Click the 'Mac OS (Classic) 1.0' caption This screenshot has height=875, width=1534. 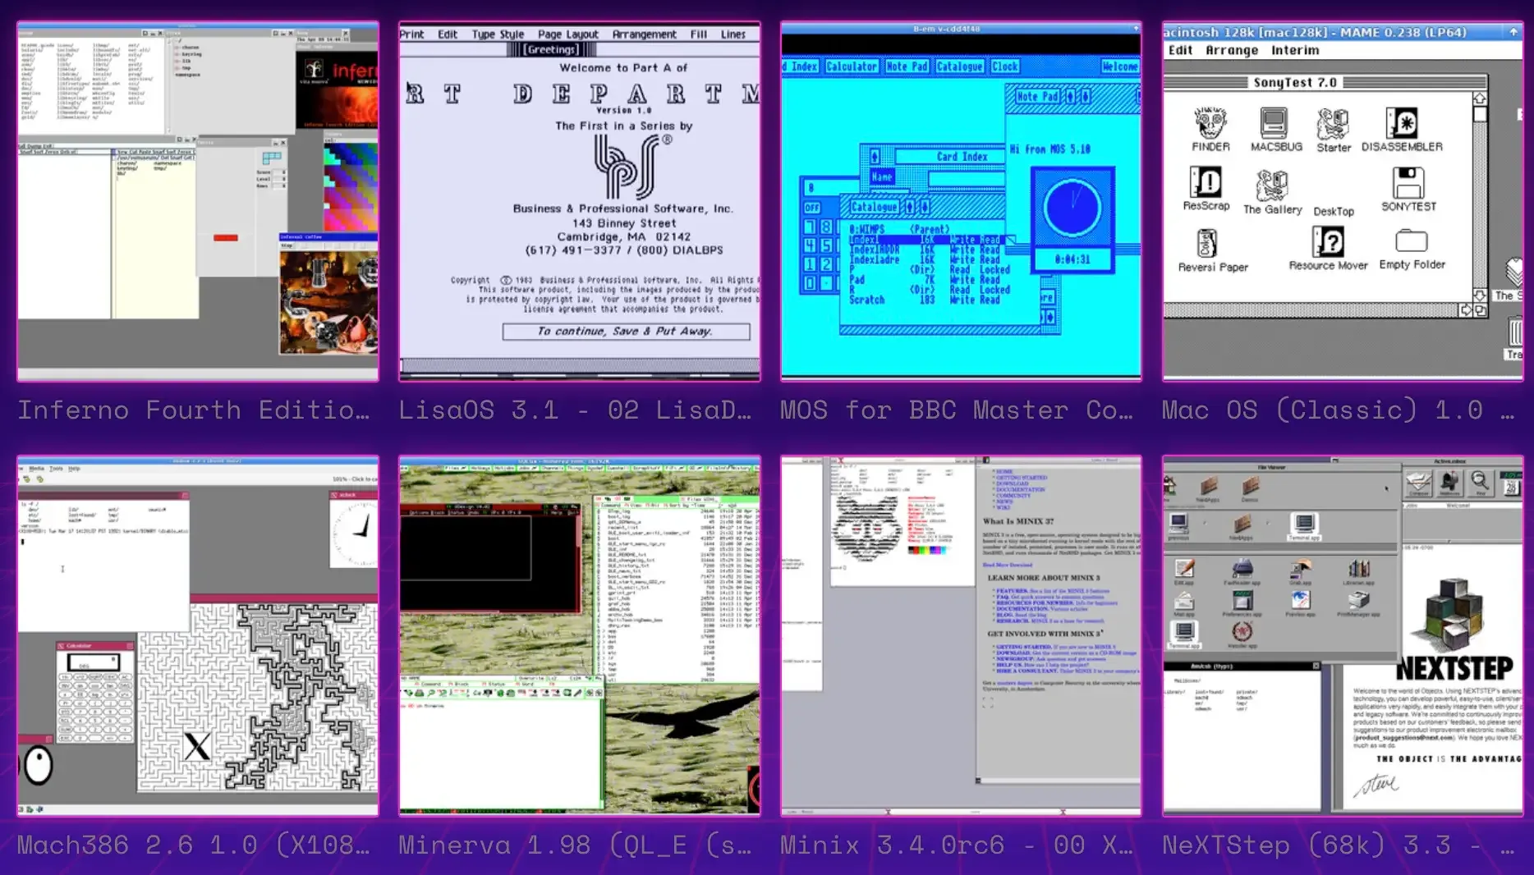[1322, 410]
